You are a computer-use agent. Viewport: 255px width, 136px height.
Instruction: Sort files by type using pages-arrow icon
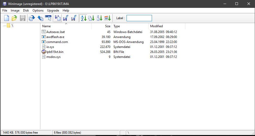coord(91,18)
